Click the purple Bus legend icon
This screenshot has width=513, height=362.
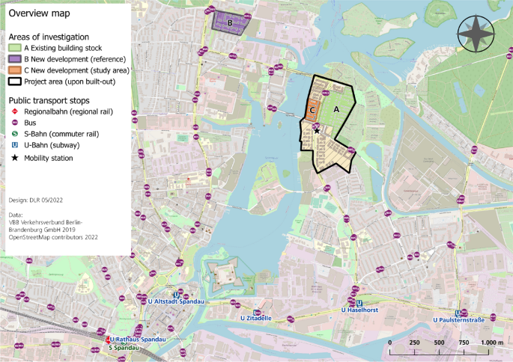tap(15, 123)
